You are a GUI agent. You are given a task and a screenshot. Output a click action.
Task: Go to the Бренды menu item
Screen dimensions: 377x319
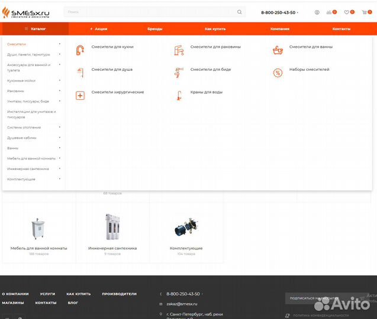155,28
